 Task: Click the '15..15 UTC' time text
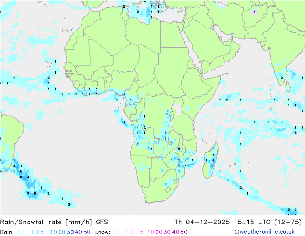pos(252,222)
